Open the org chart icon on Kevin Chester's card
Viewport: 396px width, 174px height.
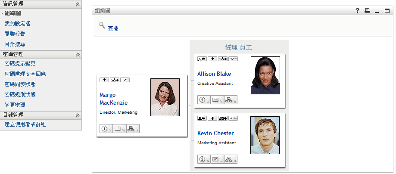point(231,159)
